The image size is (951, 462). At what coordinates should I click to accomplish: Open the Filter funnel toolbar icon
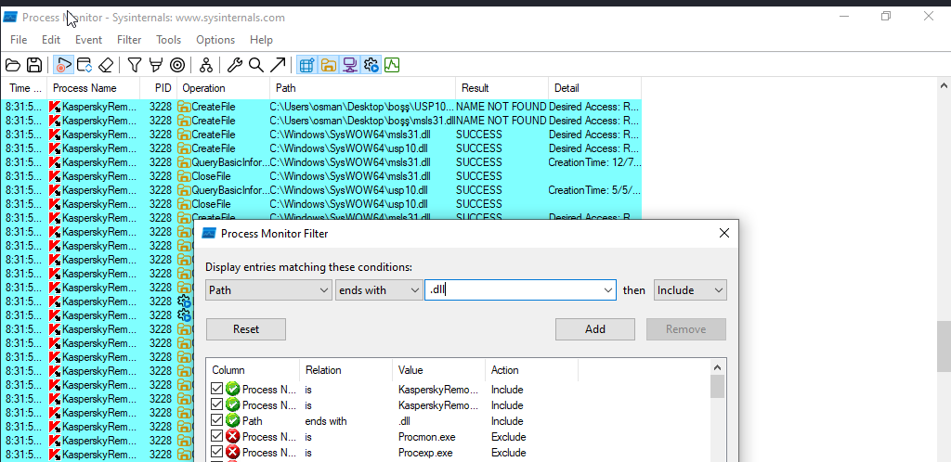pos(135,65)
